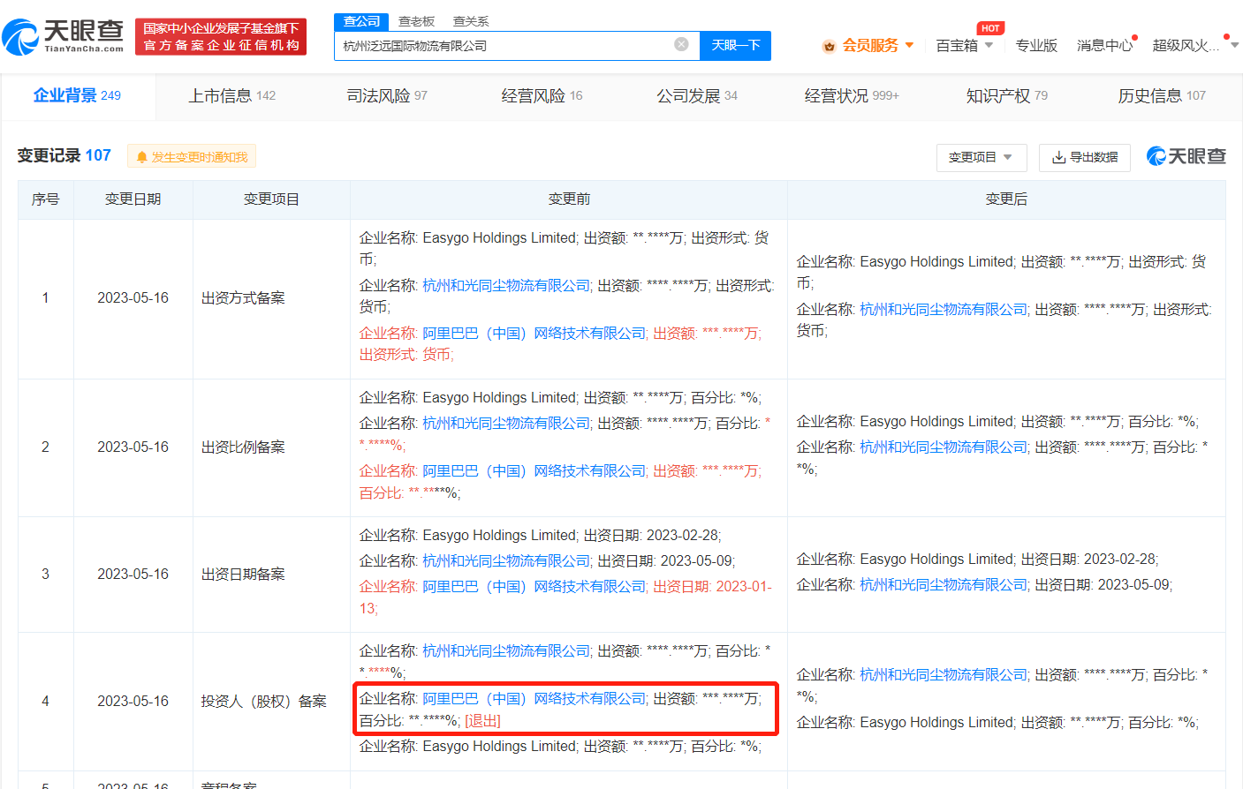The height and width of the screenshot is (789, 1243).
Task: Open the 企业背景 tab
Action: coord(77,95)
